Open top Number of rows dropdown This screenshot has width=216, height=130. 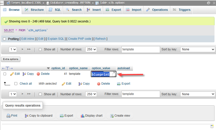(x=91, y=49)
